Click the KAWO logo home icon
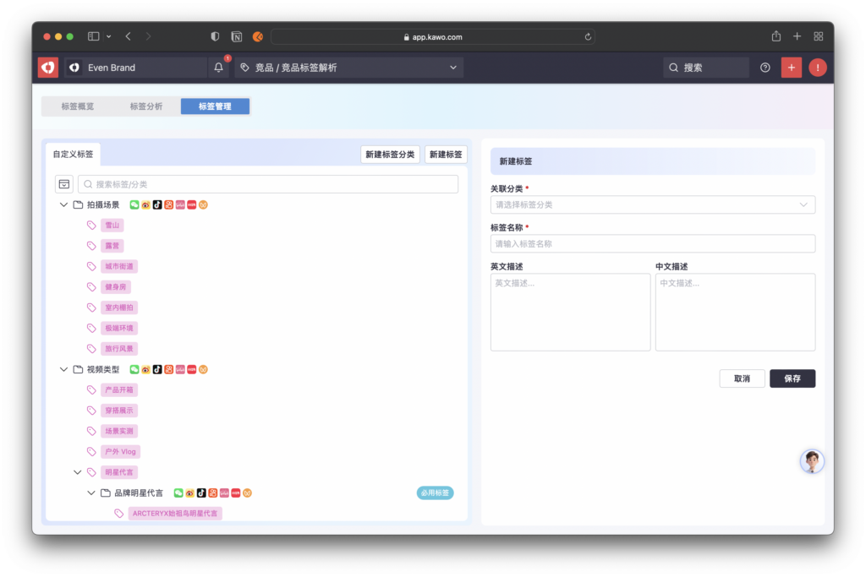This screenshot has height=577, width=866. point(48,68)
